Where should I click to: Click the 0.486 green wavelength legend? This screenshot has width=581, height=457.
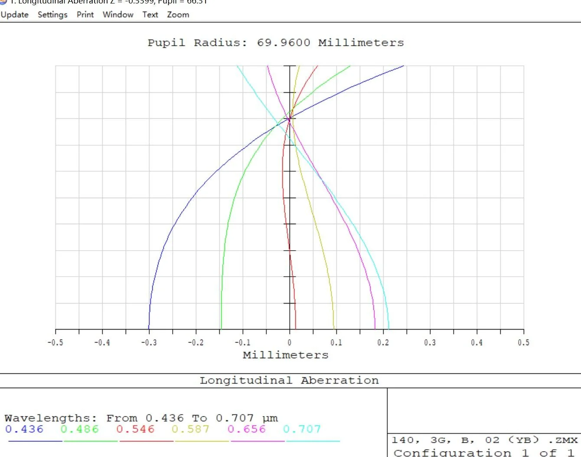[80, 429]
